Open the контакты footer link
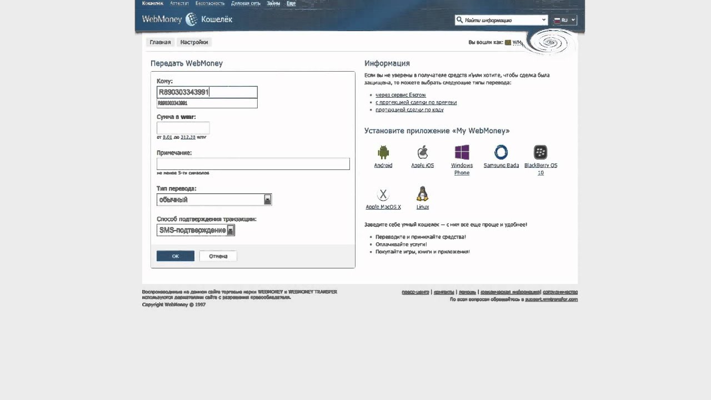Image resolution: width=711 pixels, height=400 pixels. [x=444, y=292]
